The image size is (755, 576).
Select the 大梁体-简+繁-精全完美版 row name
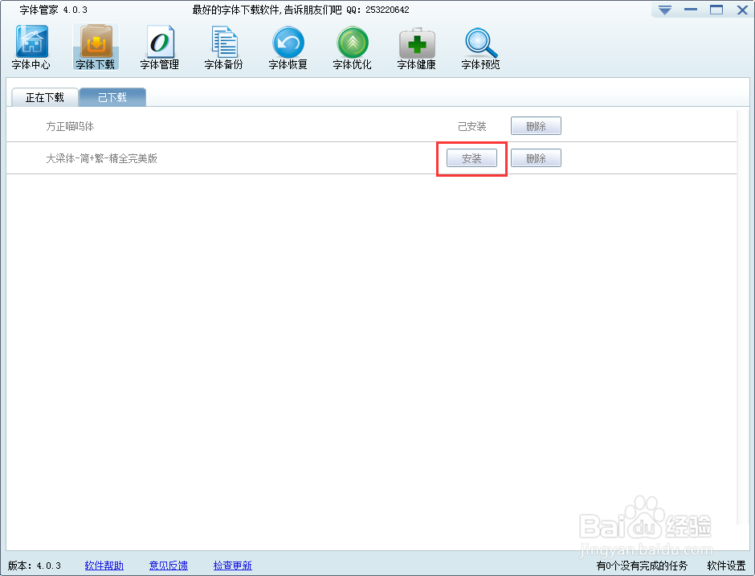pos(101,158)
